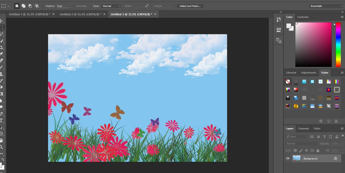Select the Zoom tool
Viewport: 345px width, 173px height.
pyautogui.click(x=1, y=147)
